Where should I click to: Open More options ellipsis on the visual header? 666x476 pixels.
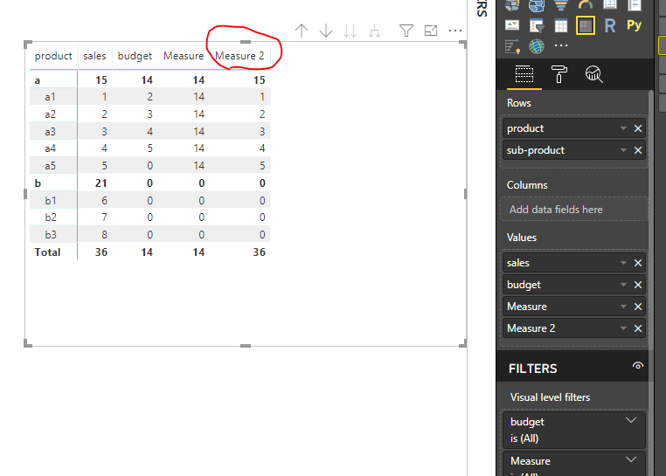(454, 31)
